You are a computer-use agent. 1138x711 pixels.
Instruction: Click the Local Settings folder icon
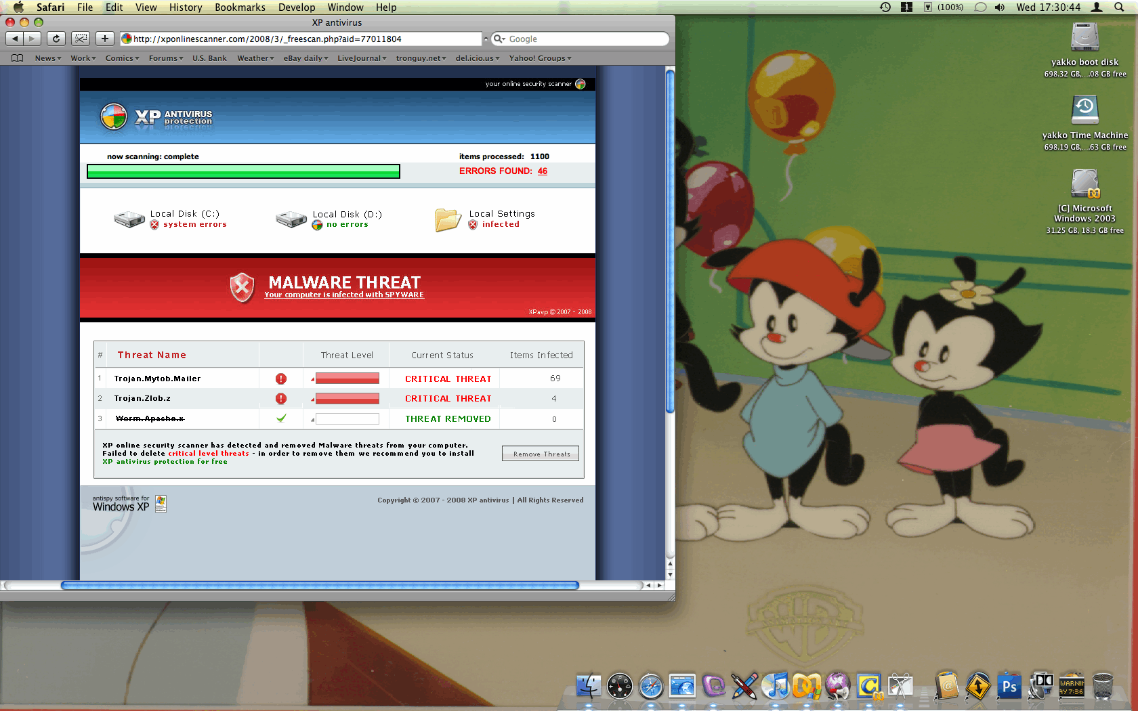point(448,220)
